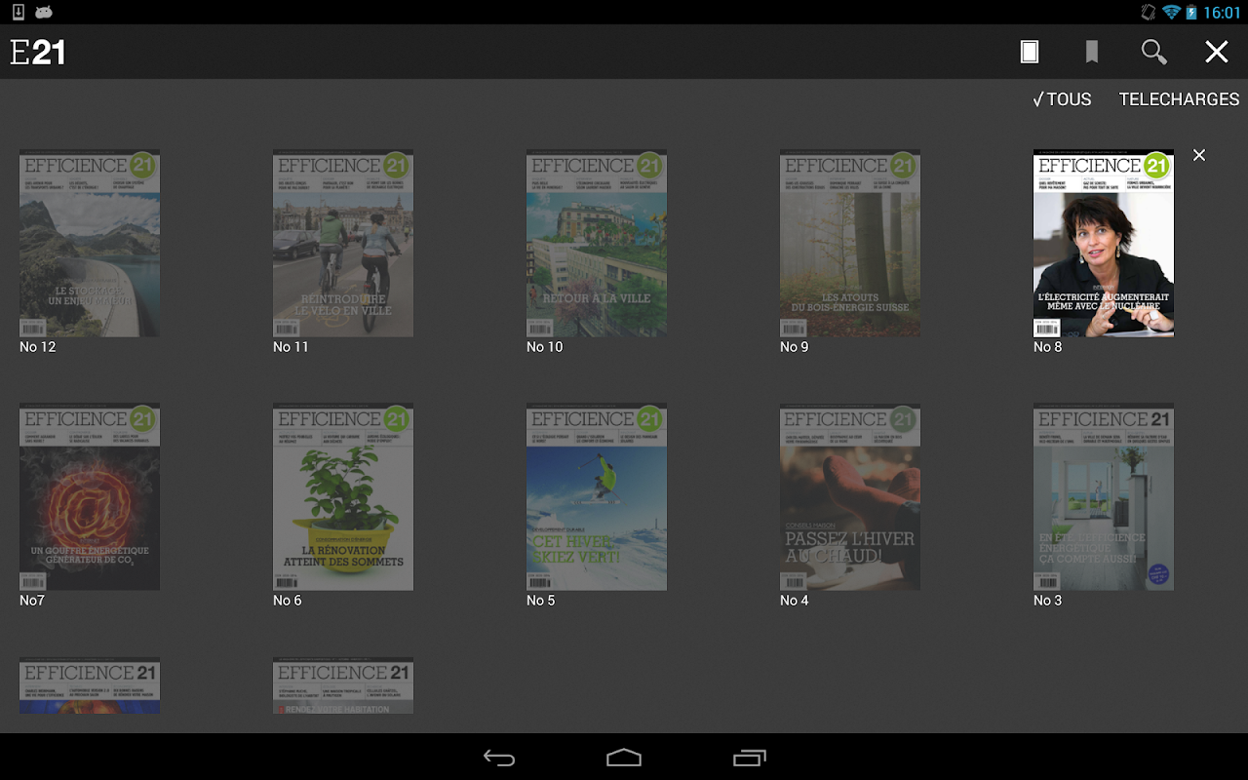Tap the battery status icon

[1192, 13]
